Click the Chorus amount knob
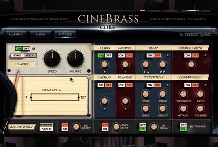Viewport: 218px width, 147px height. tap(104, 101)
